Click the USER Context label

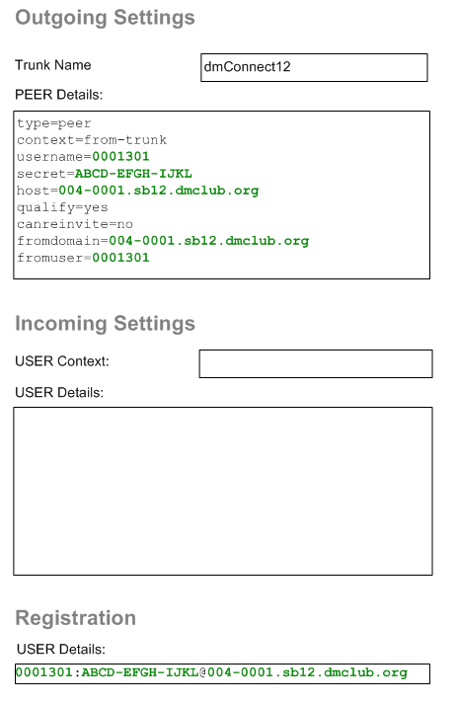[62, 361]
